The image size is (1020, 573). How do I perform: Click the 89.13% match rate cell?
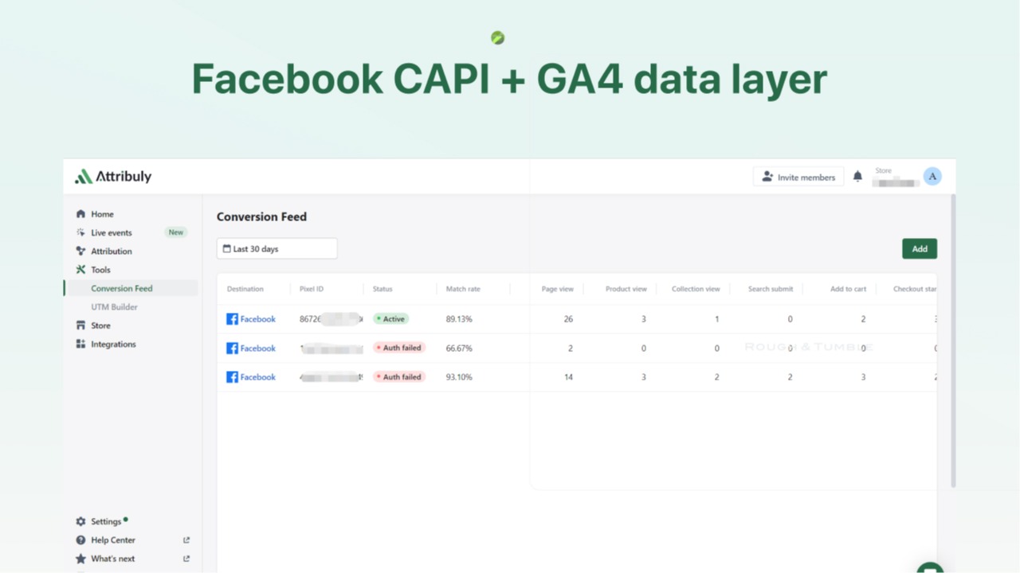point(459,319)
